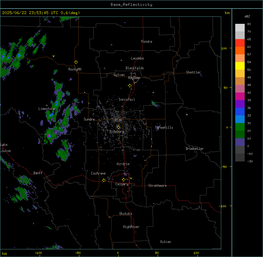Click the yellow diamond marker above RockyMH
The width and height of the screenshot is (263, 257).
(x=76, y=62)
